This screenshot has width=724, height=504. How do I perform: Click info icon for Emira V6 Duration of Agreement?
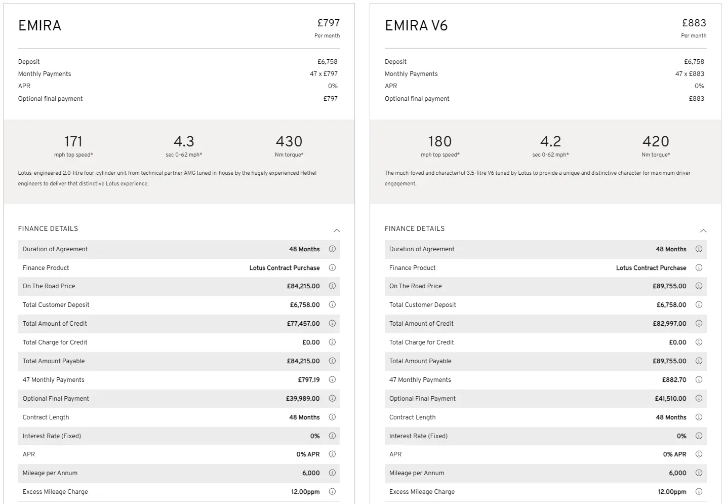coord(699,249)
